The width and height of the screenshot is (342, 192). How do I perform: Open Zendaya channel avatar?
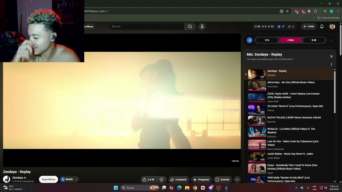tap(7, 179)
